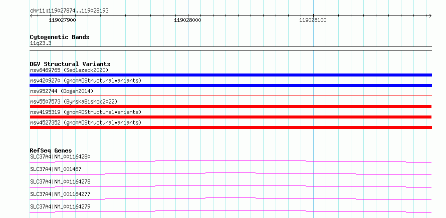Click the black cytogenetic band line 11q23.3
The width and height of the screenshot is (446, 218).
tap(231, 48)
